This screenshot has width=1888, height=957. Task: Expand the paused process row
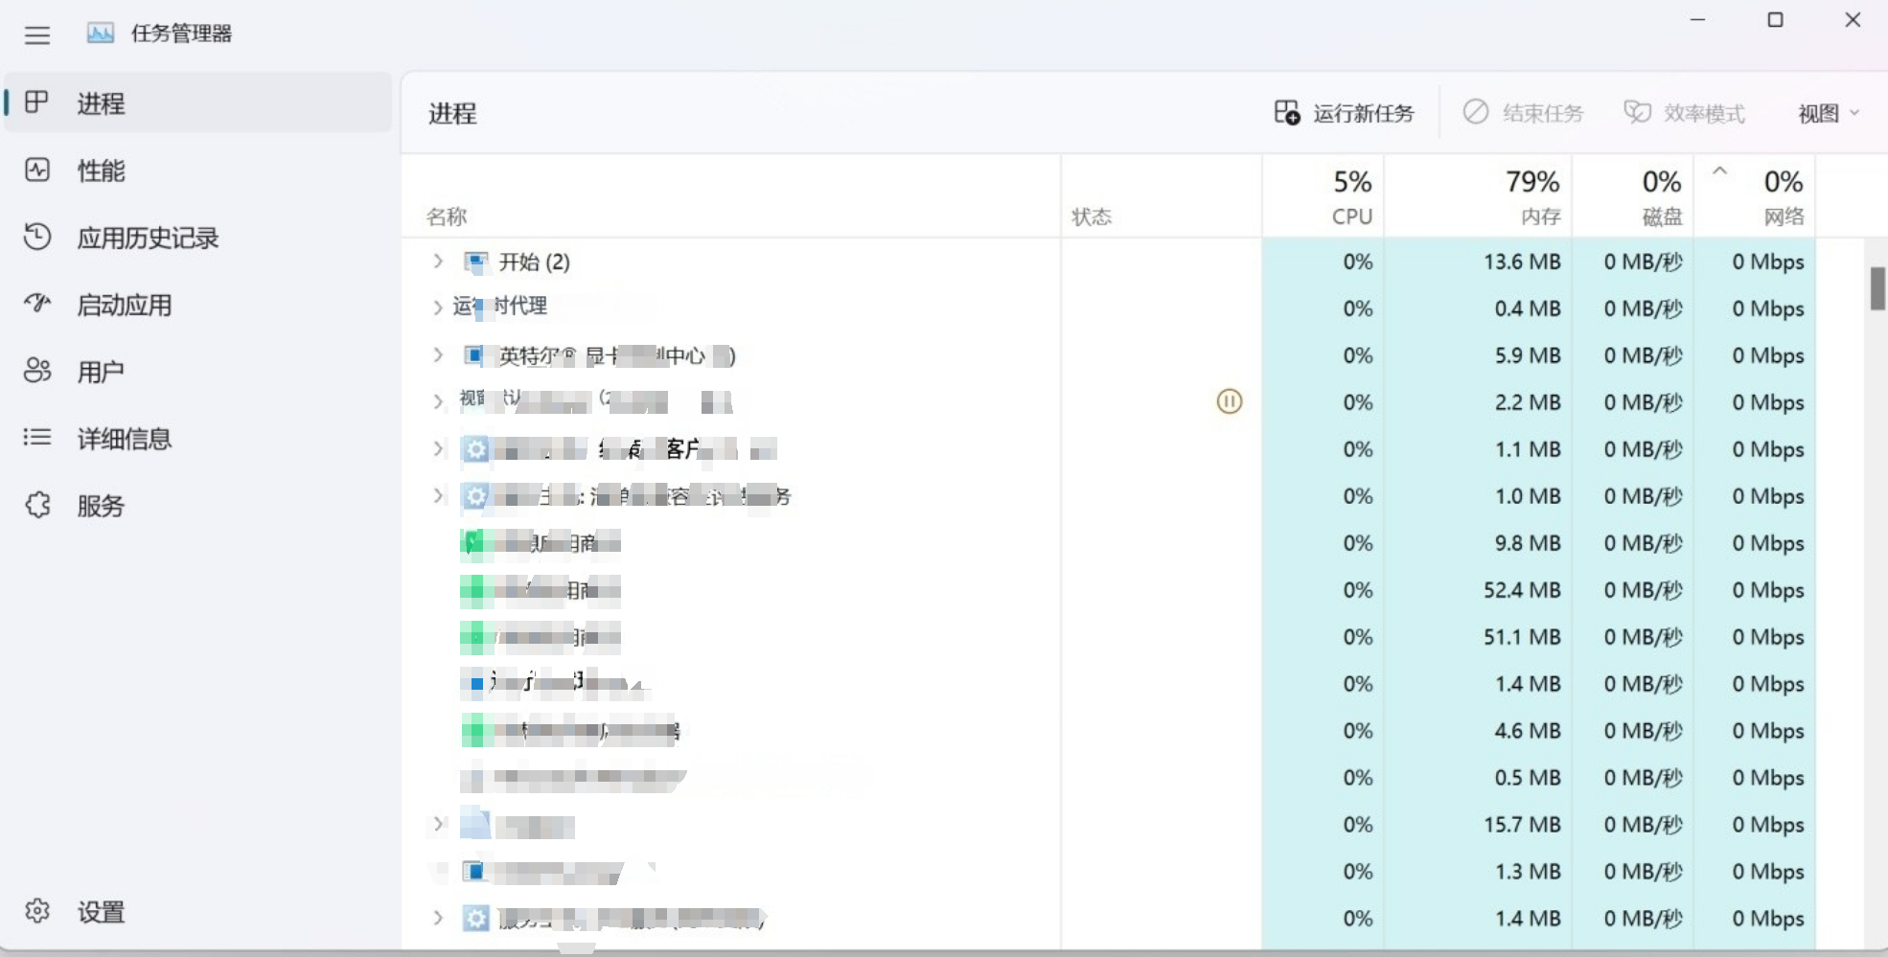tap(438, 401)
